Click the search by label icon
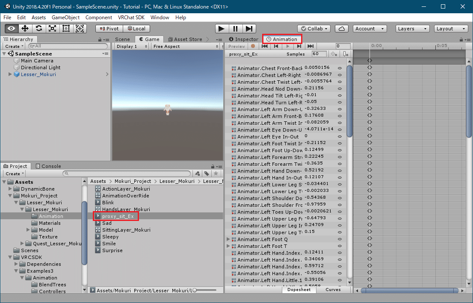The width and height of the screenshot is (473, 303). coord(207,174)
